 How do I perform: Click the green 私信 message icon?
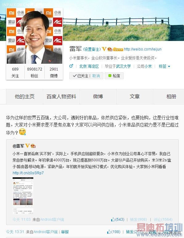click(110, 76)
